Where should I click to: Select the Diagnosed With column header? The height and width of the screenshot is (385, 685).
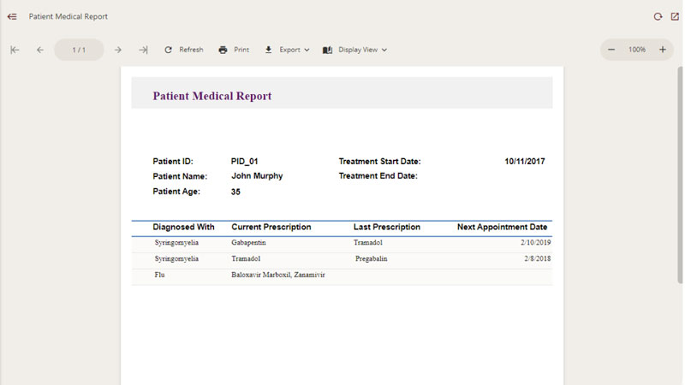pyautogui.click(x=183, y=228)
